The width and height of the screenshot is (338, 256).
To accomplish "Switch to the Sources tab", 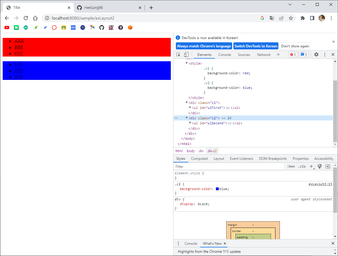I will [244, 55].
